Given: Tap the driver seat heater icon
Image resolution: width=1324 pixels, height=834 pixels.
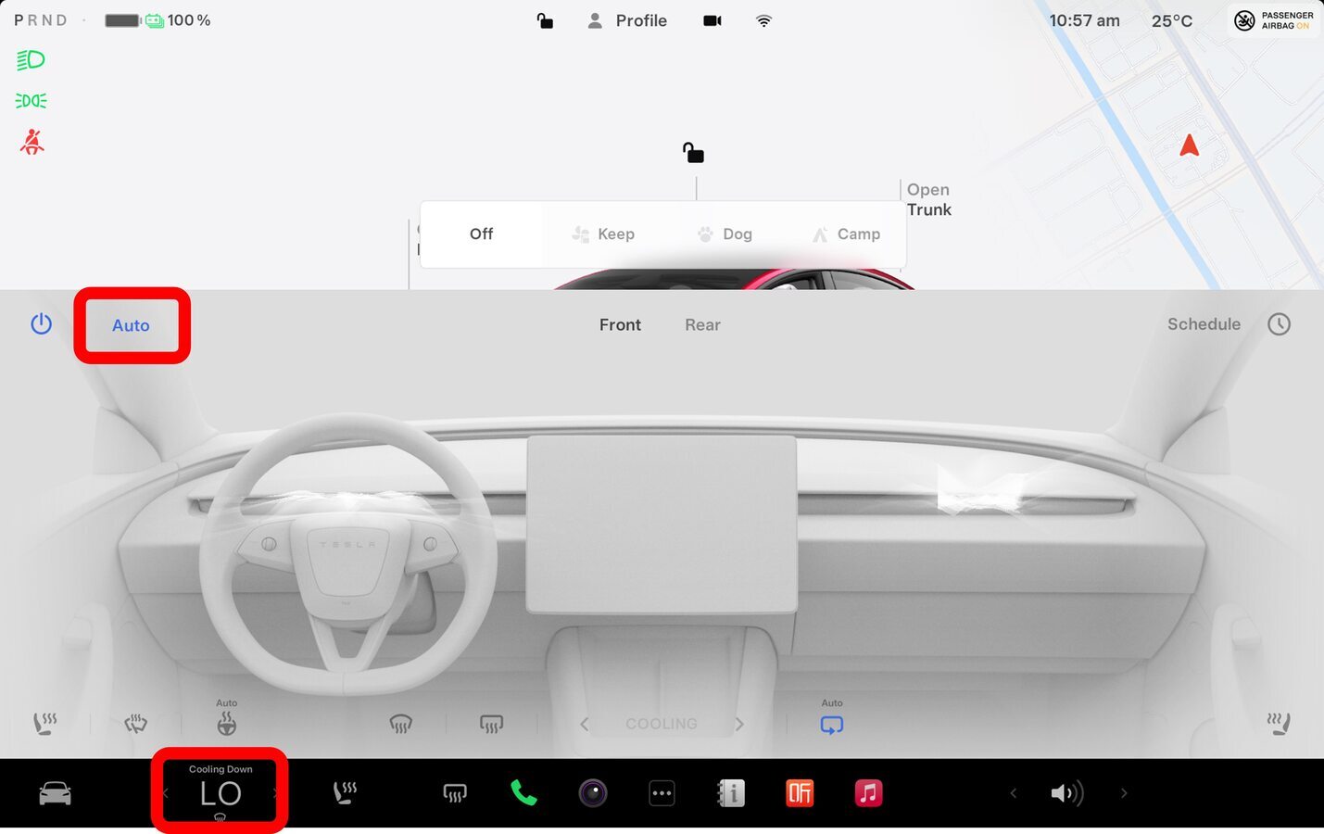Looking at the screenshot, I should tap(45, 724).
